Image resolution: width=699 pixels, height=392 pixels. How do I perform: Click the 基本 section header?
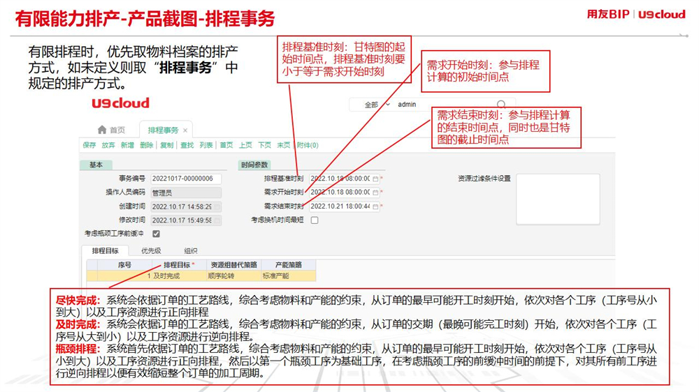96,165
